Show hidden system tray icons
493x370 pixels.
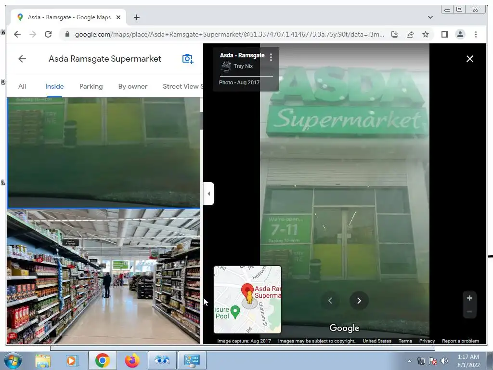[x=409, y=361]
